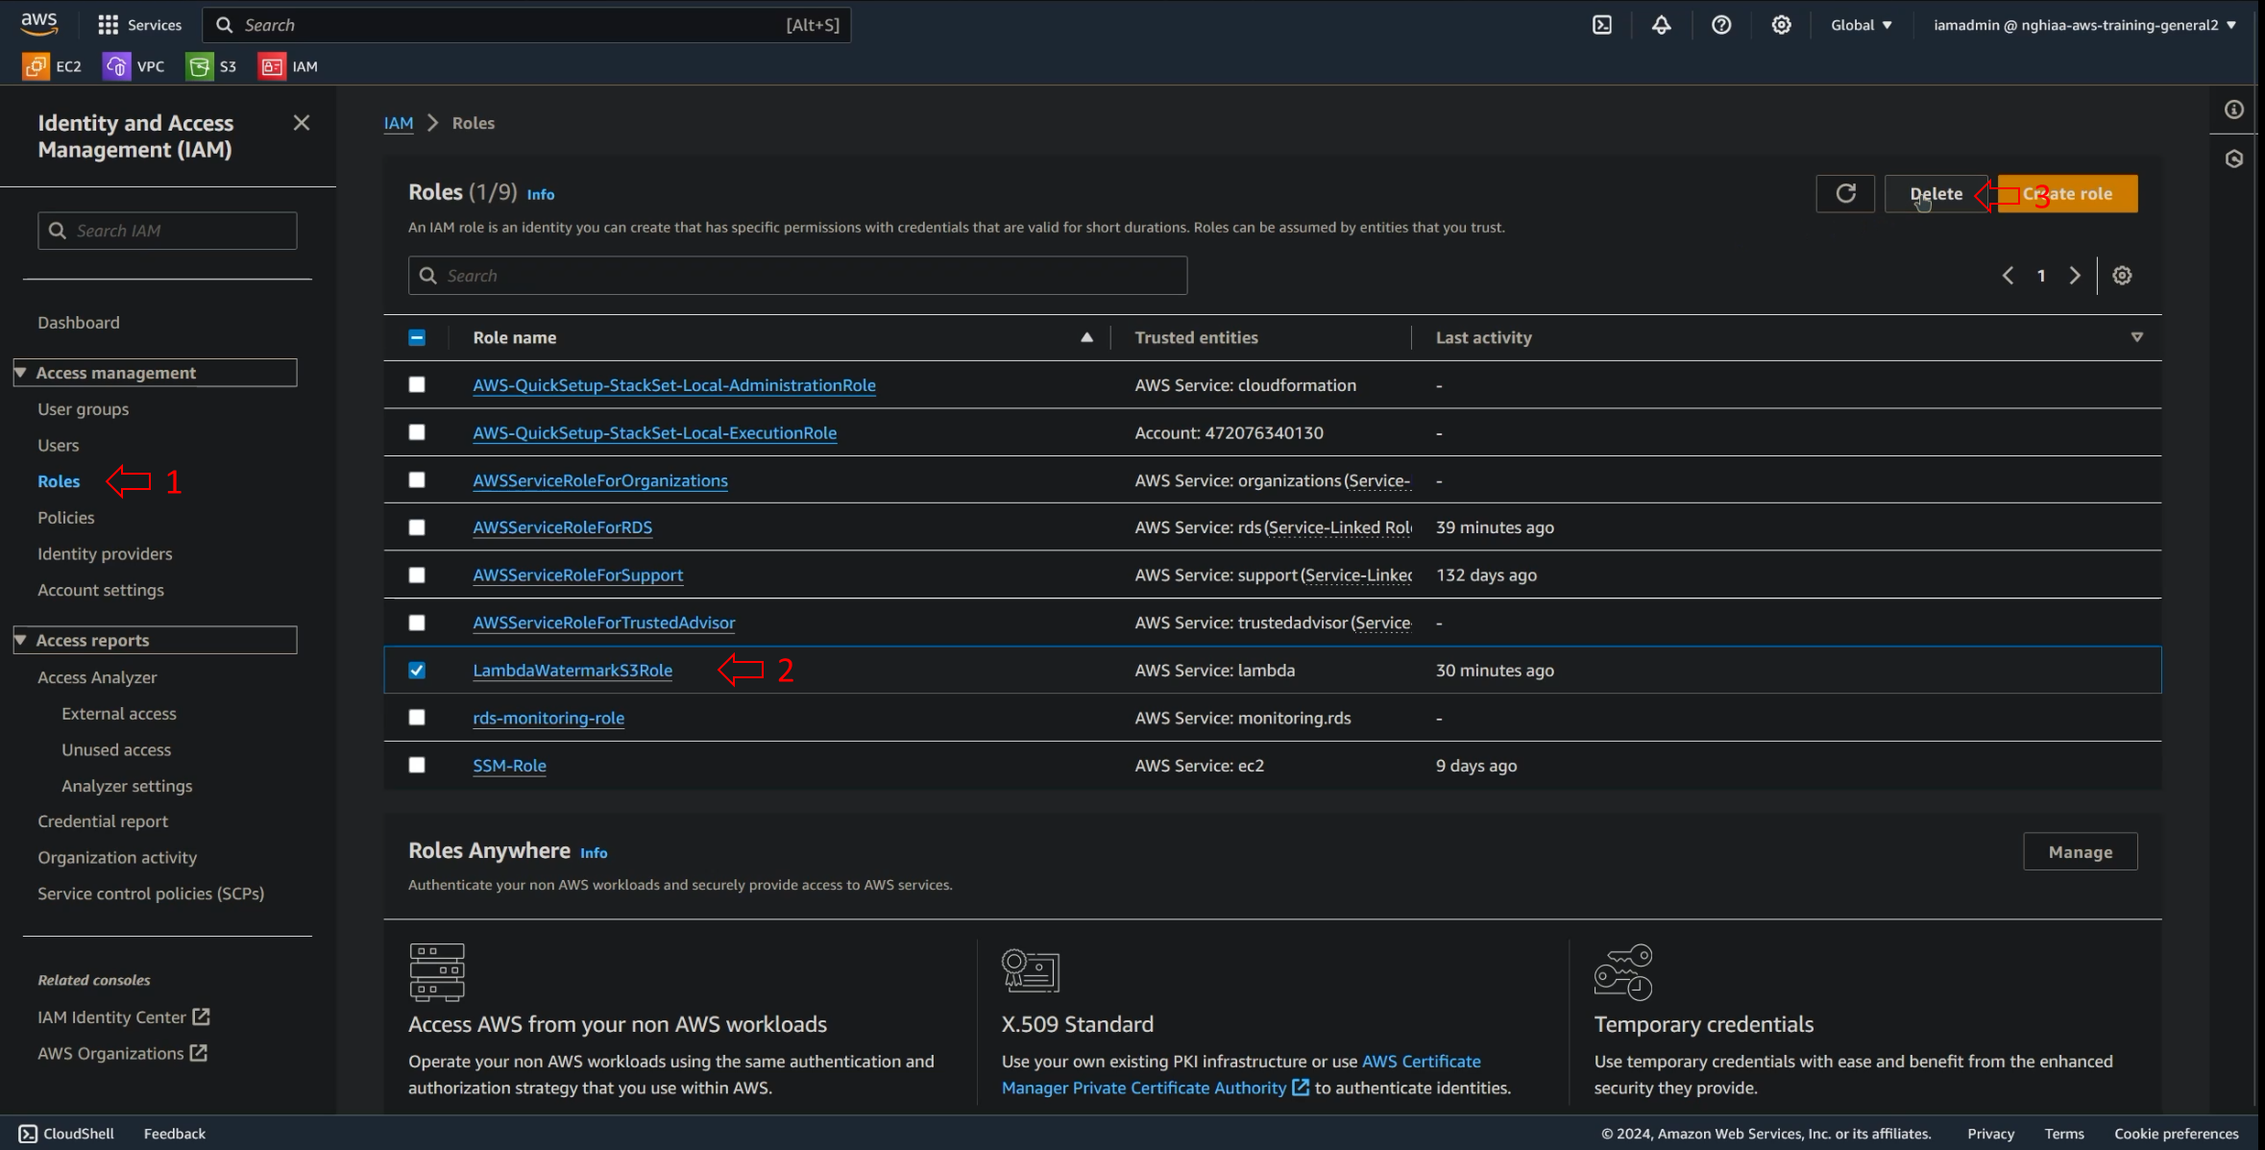This screenshot has width=2265, height=1150.
Task: Click the refresh roles list icon
Action: tap(1844, 192)
